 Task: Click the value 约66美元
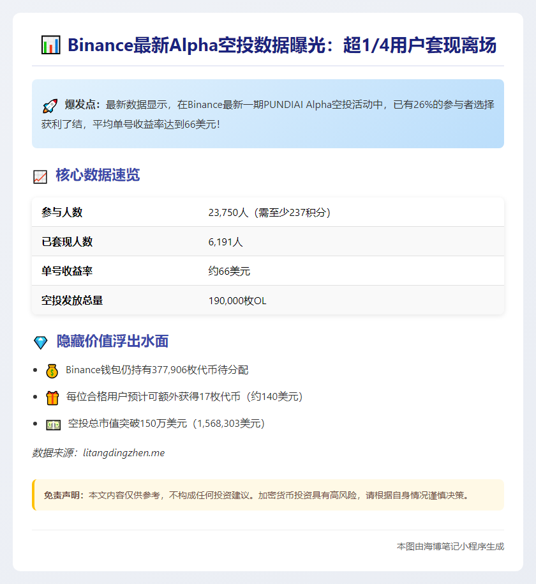(x=229, y=271)
